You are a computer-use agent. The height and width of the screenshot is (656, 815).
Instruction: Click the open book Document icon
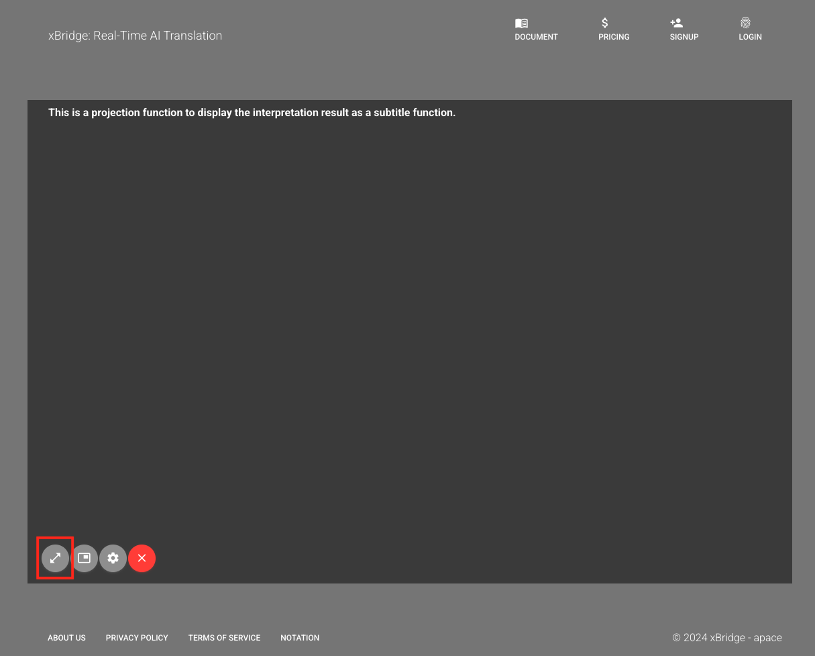pos(521,24)
